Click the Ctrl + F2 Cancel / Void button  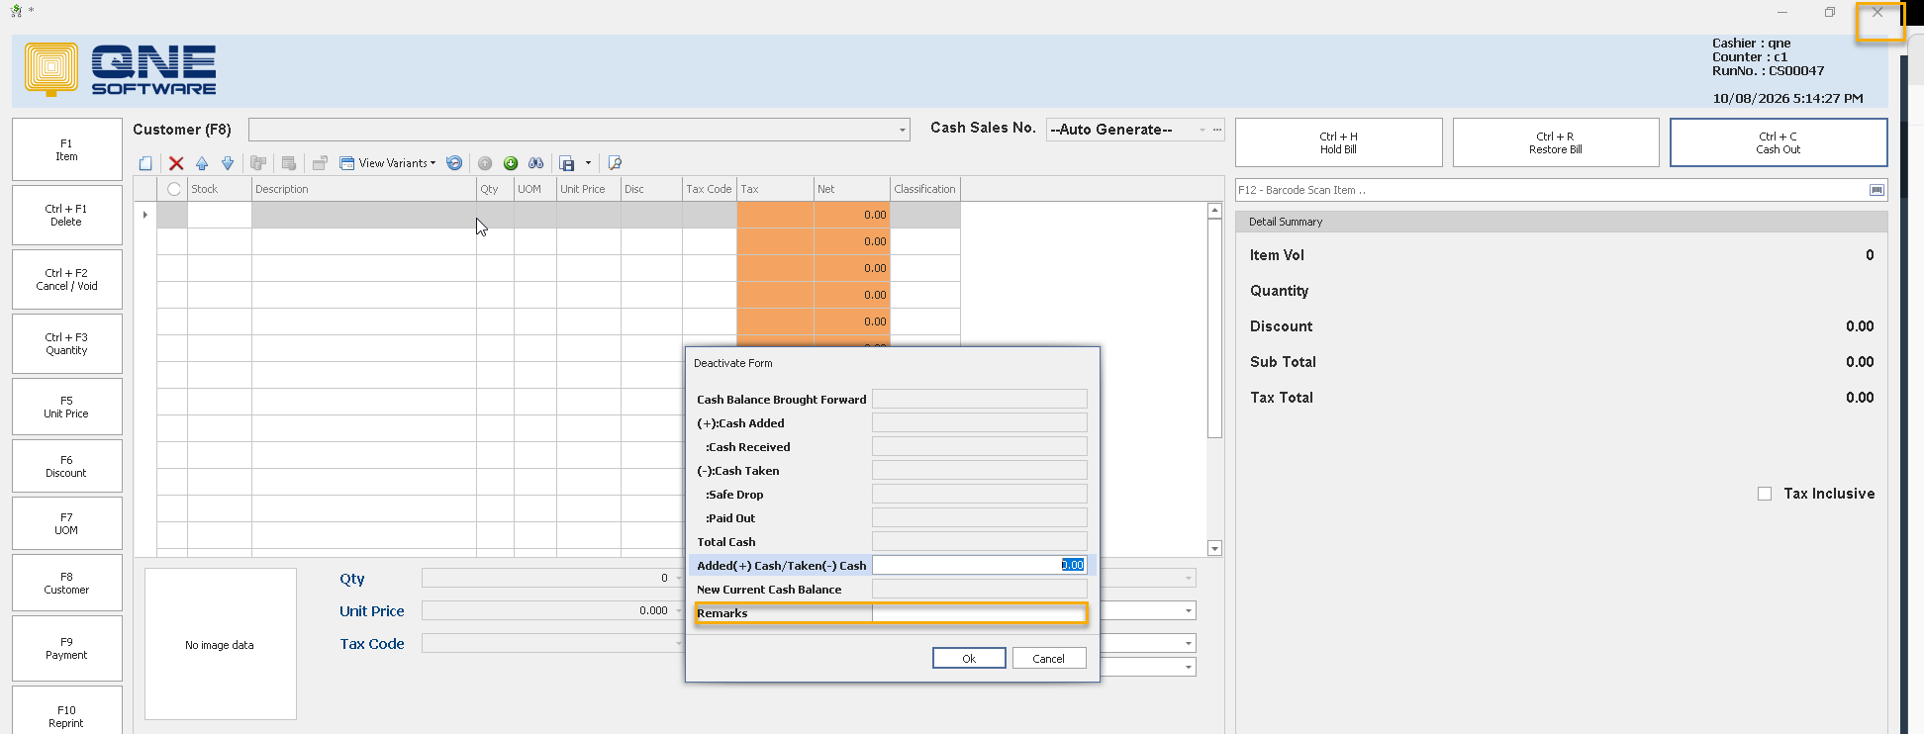coord(67,279)
